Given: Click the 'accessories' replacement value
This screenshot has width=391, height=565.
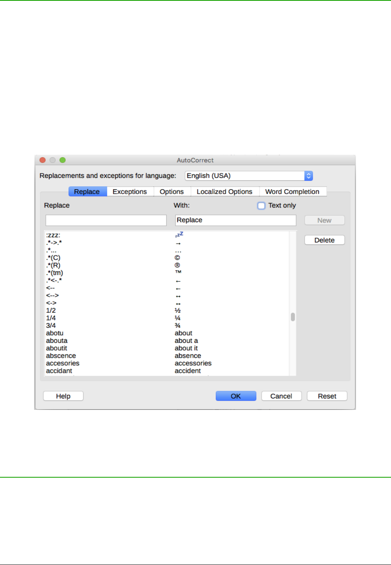Looking at the screenshot, I should click(193, 363).
